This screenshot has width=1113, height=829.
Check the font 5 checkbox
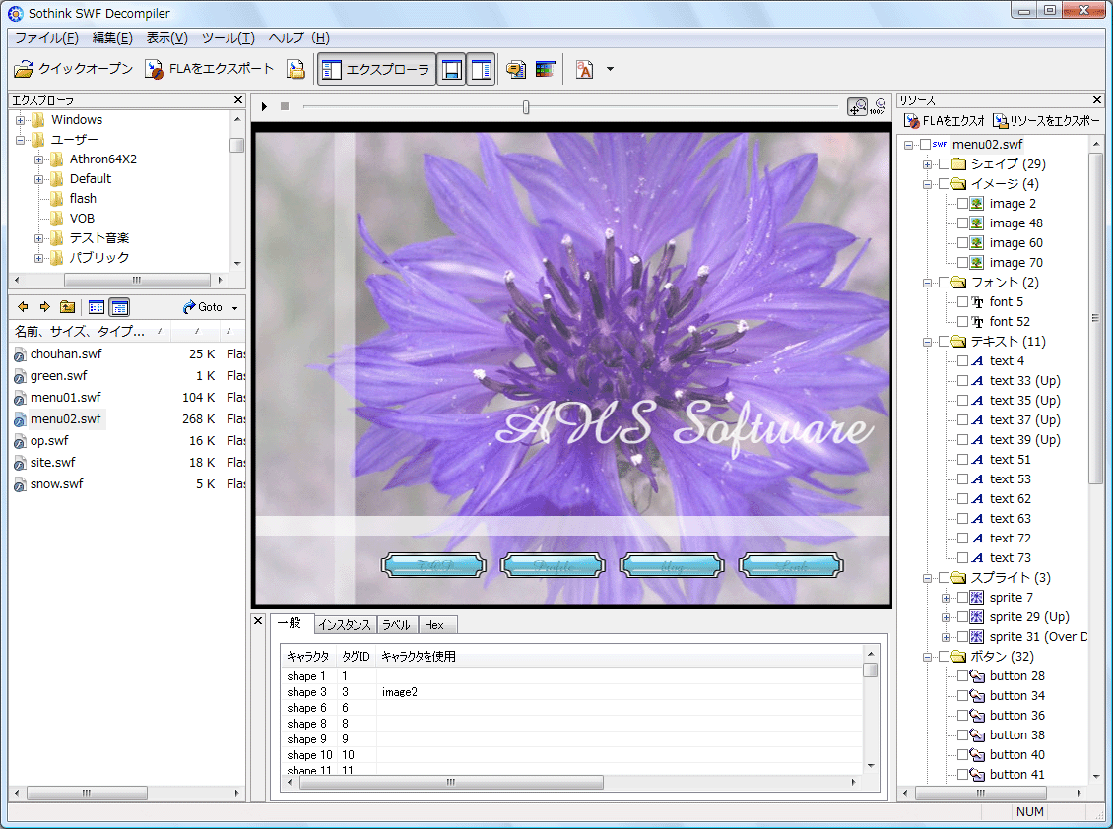962,301
